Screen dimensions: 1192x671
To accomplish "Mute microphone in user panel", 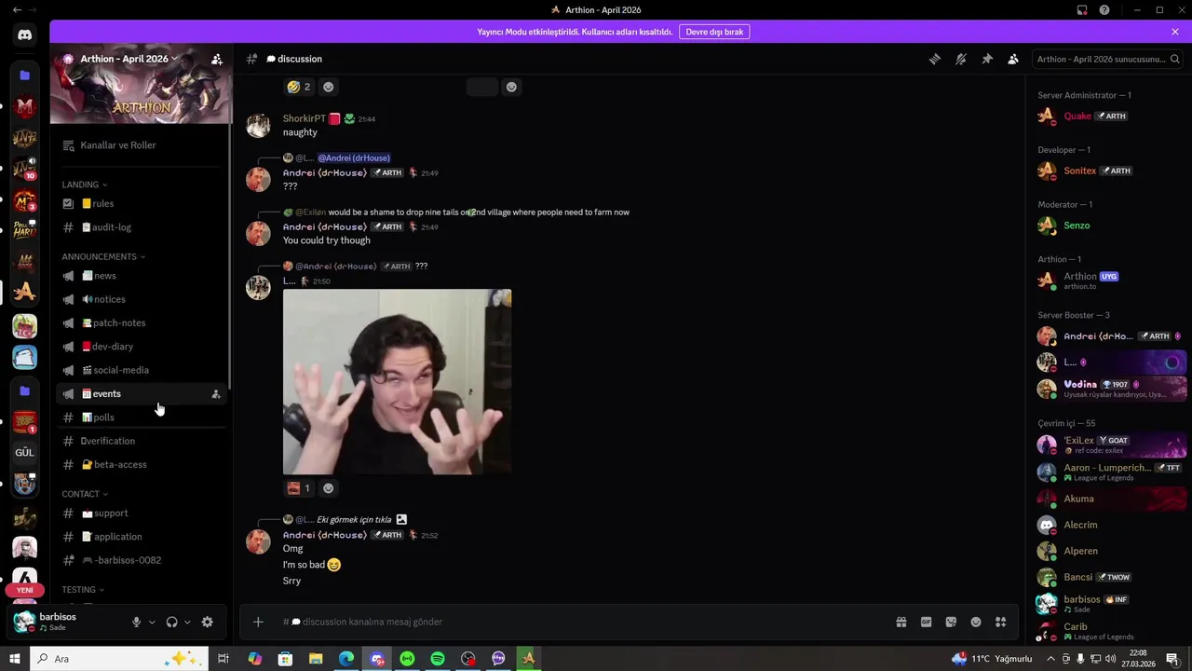I will pos(137,623).
